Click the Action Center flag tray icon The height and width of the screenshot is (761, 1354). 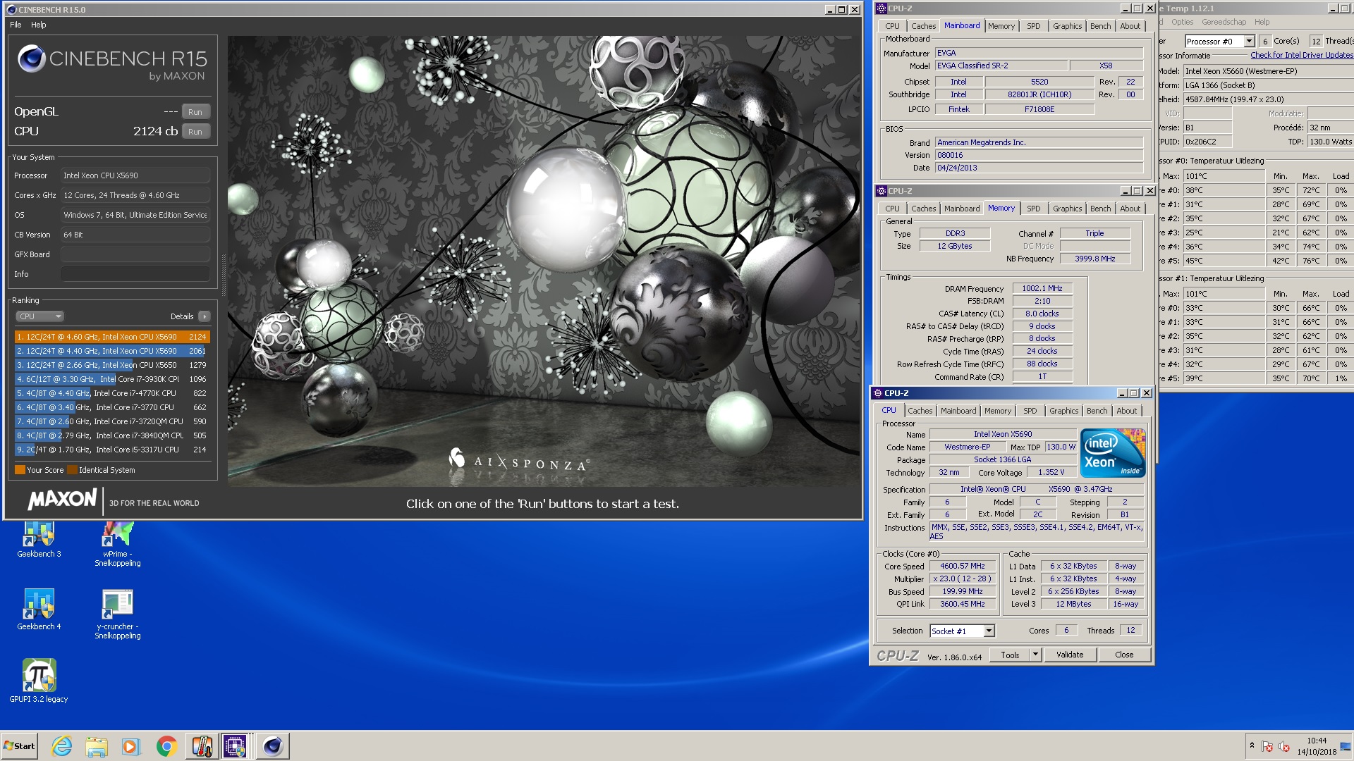[x=1267, y=746]
